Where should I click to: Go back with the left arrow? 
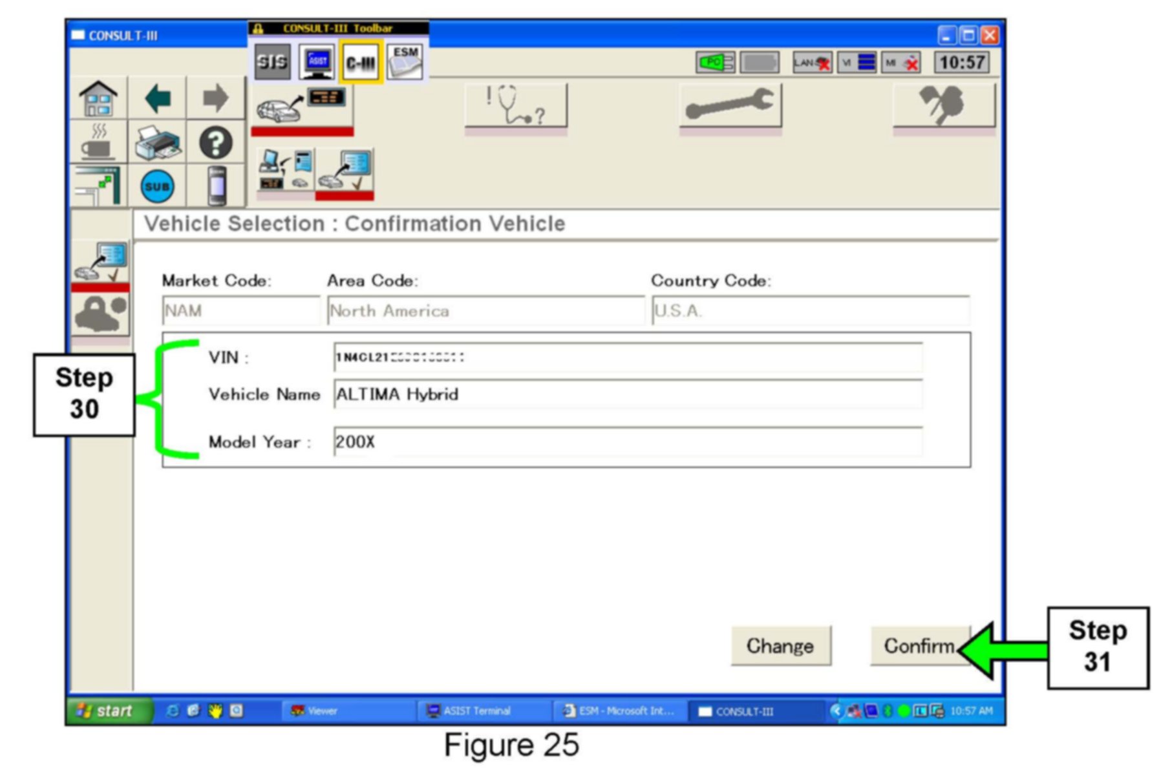click(x=157, y=99)
